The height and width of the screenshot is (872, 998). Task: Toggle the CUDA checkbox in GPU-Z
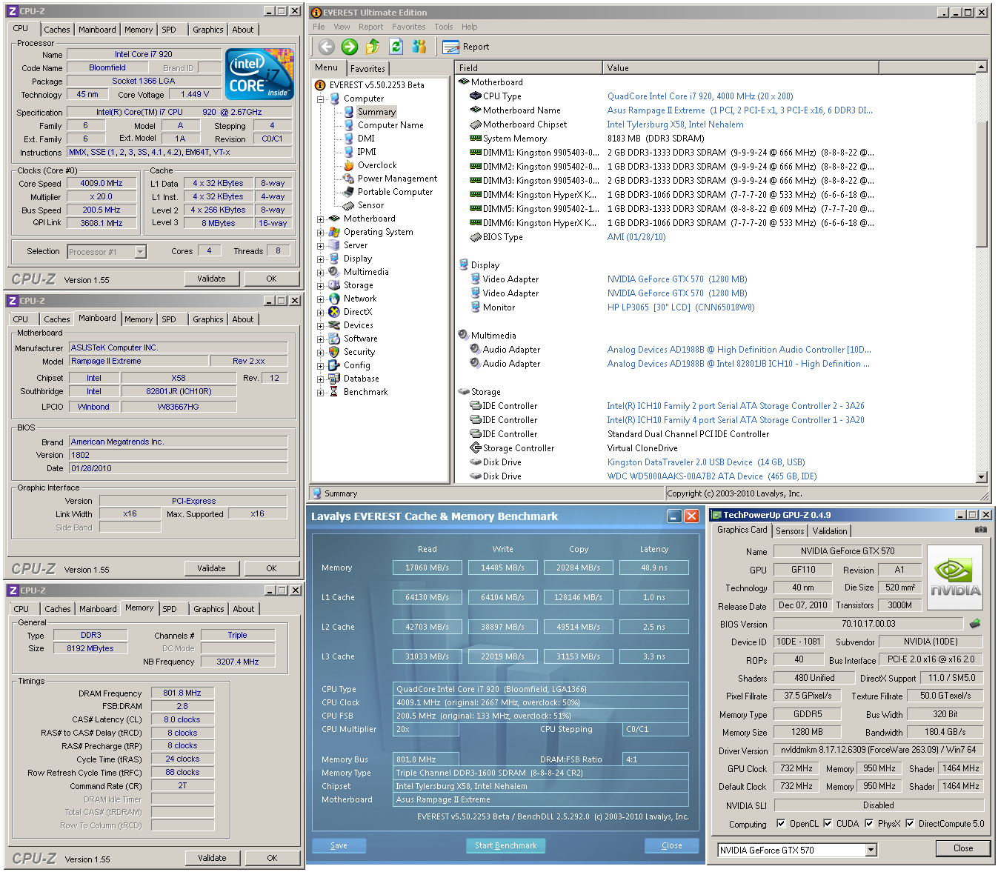(828, 824)
